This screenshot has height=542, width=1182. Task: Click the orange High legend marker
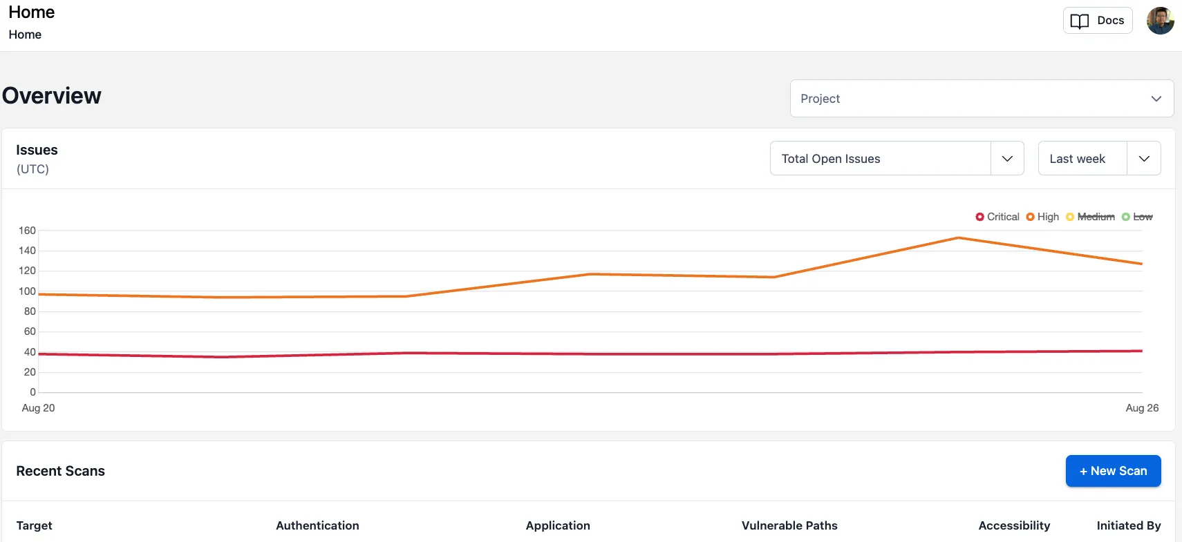[x=1030, y=217]
